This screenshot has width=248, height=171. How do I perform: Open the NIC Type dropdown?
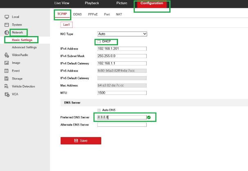pyautogui.click(x=122, y=34)
